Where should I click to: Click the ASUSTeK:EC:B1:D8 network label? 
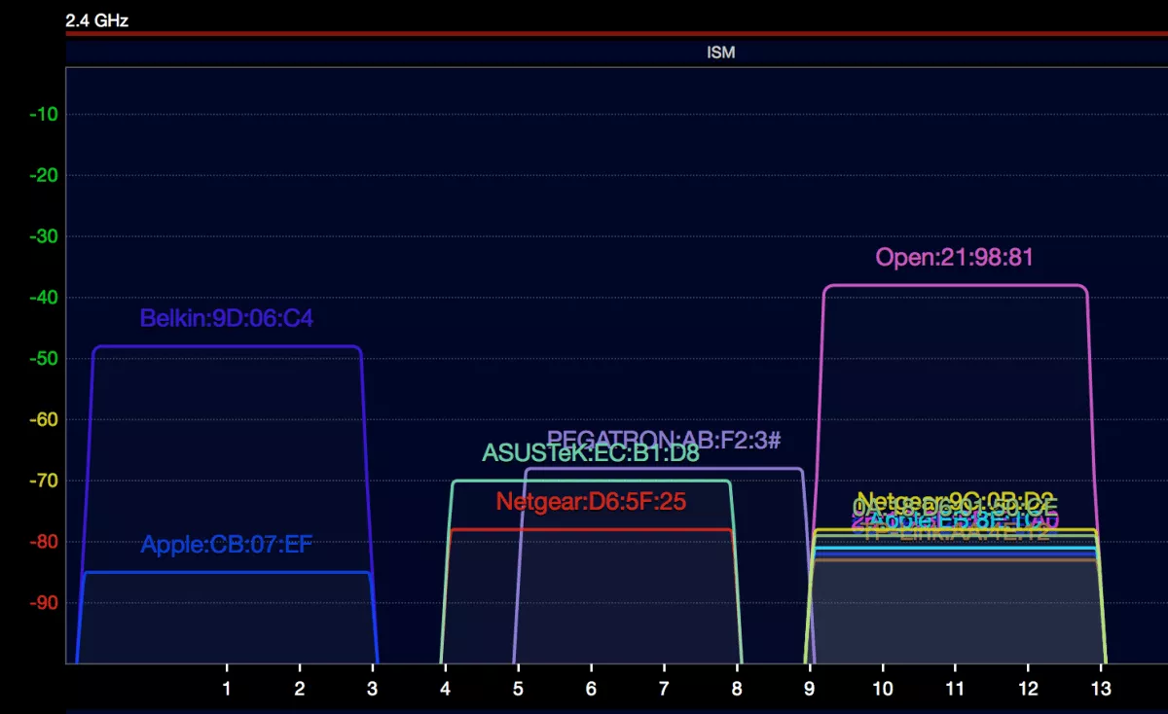[591, 453]
